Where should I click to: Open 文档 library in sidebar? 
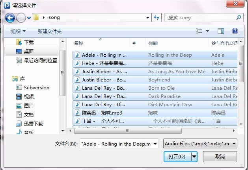[29, 115]
